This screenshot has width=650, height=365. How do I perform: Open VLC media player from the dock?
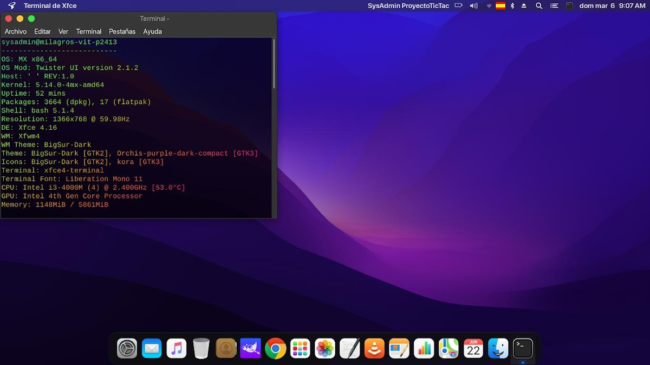[x=374, y=348]
